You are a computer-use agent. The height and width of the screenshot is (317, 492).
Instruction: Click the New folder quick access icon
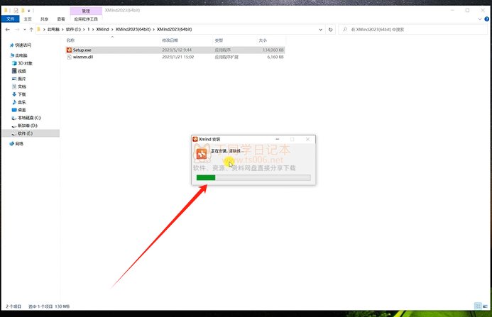(23, 11)
